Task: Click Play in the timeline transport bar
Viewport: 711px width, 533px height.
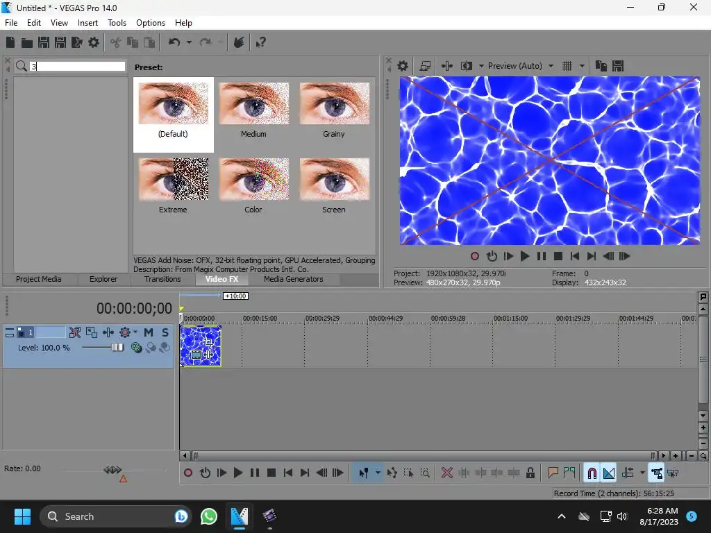Action: [238, 473]
